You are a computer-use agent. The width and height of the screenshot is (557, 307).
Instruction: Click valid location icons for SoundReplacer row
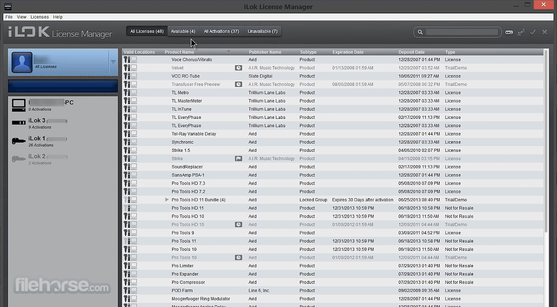(130, 167)
